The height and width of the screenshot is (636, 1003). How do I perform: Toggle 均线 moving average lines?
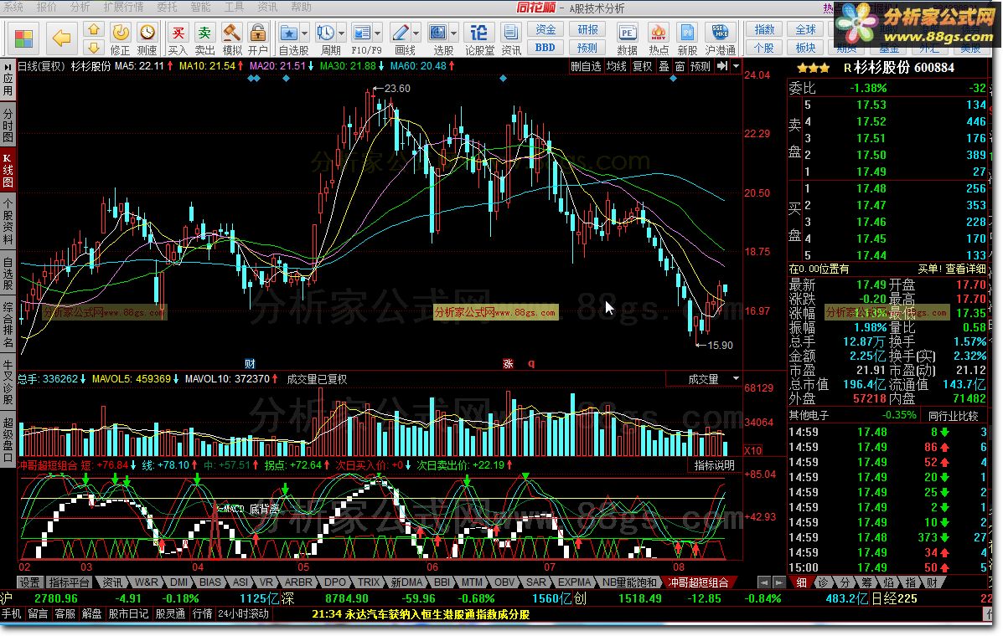[616, 66]
